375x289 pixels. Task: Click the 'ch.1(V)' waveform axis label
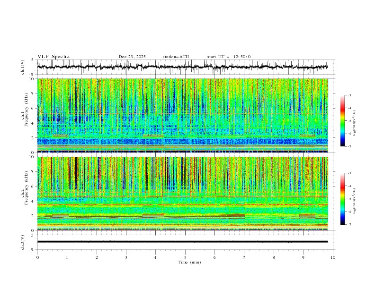click(23, 67)
